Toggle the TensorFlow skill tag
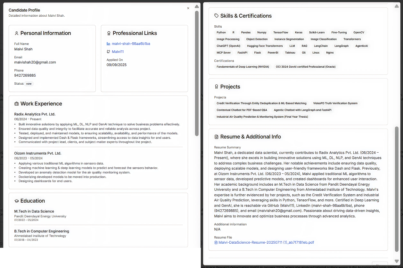 coord(281,32)
